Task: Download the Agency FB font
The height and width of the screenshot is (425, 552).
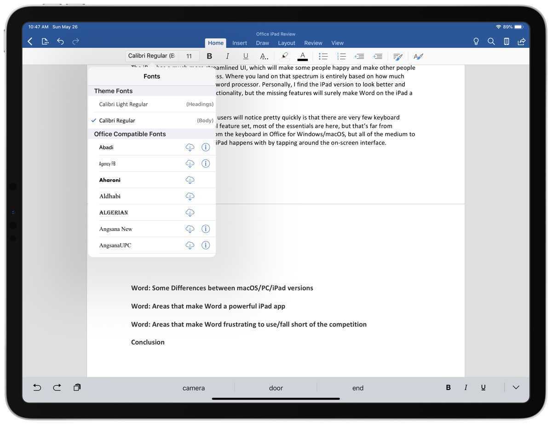Action: [190, 164]
